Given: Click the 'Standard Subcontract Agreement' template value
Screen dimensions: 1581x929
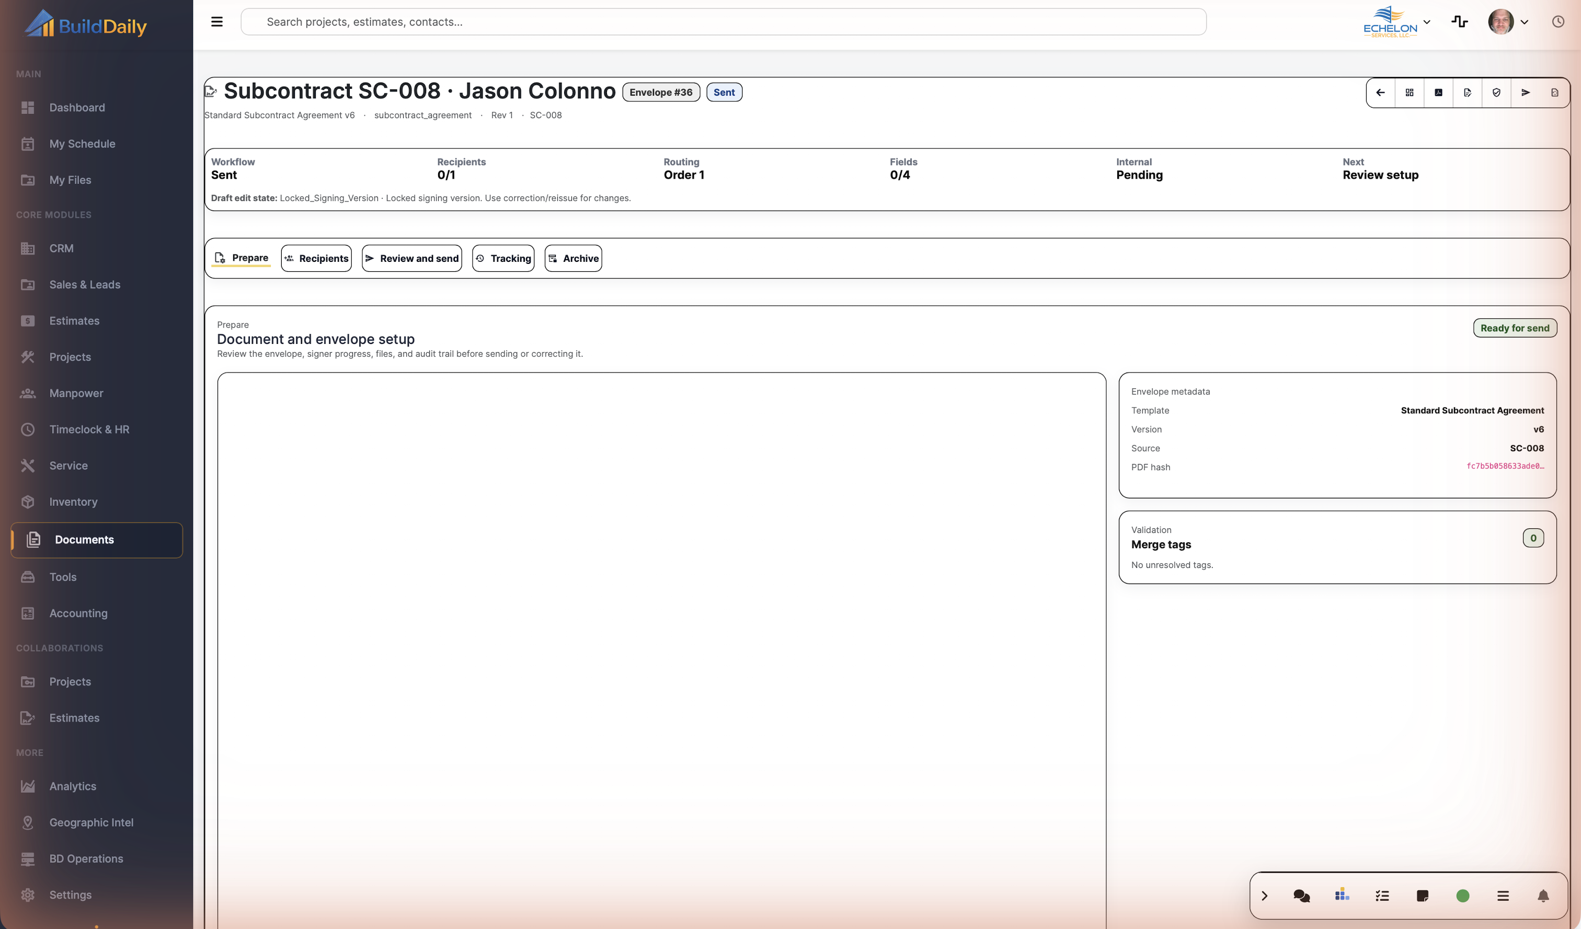Looking at the screenshot, I should [x=1472, y=411].
